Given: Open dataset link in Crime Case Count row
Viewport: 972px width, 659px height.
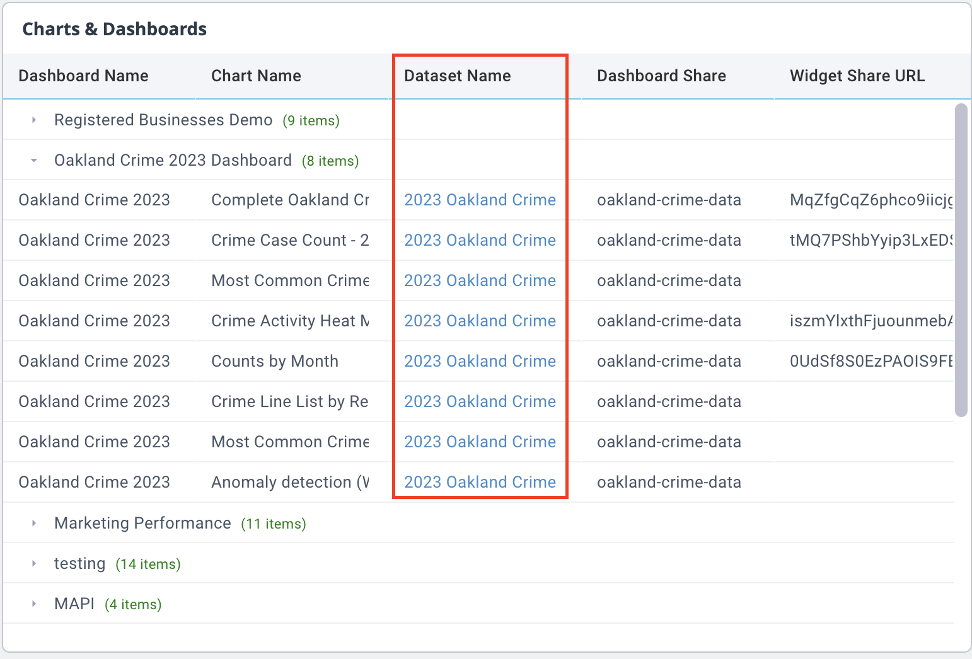Looking at the screenshot, I should (x=480, y=241).
